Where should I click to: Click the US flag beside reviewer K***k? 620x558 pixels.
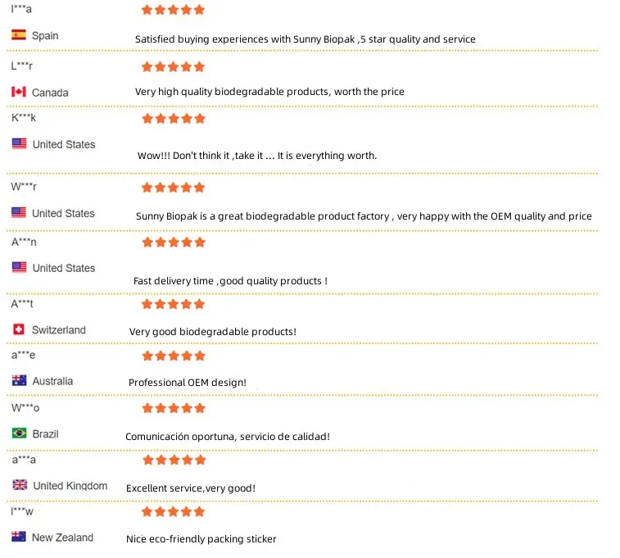click(x=20, y=143)
